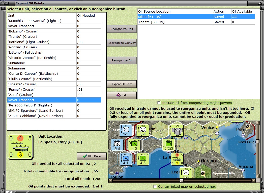Open Help with the book icon button
Viewport: 264px width, 193px height.
[122, 95]
